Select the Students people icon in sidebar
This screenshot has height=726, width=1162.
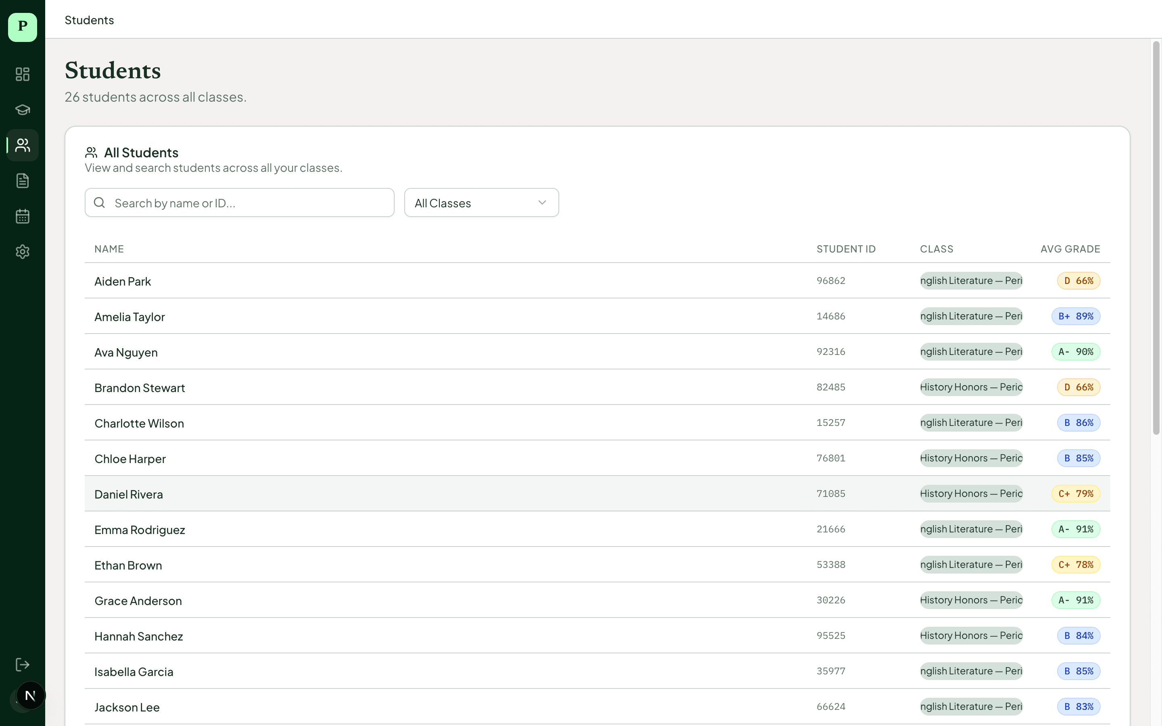[23, 145]
